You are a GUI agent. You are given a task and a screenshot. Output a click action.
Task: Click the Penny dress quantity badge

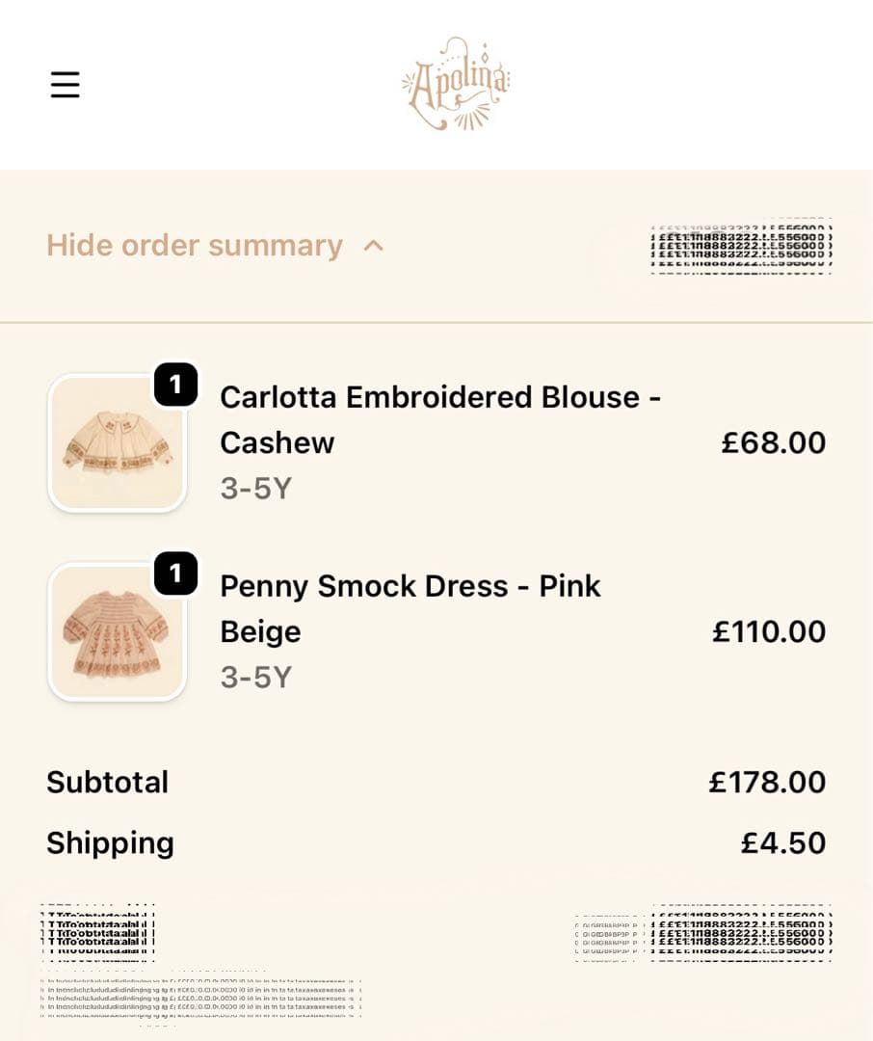[x=175, y=574]
